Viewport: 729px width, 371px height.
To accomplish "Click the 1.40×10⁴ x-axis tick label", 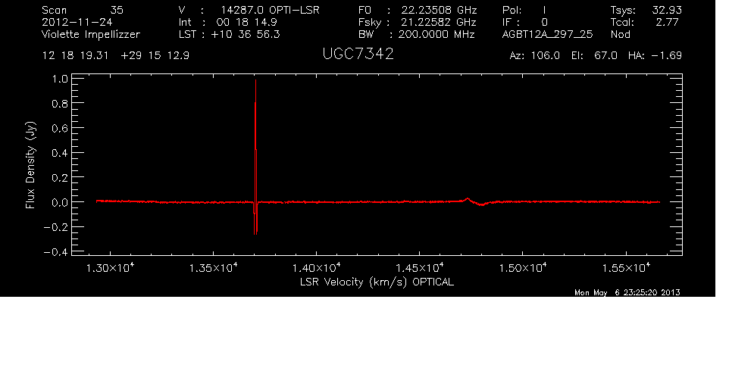I will pyautogui.click(x=317, y=268).
